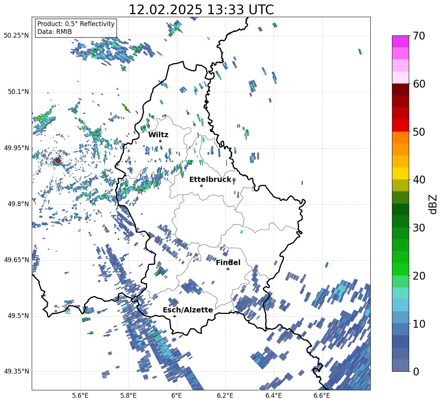Click the colorbar label 'dBZ'
This screenshot has width=442, height=403.
433,204
